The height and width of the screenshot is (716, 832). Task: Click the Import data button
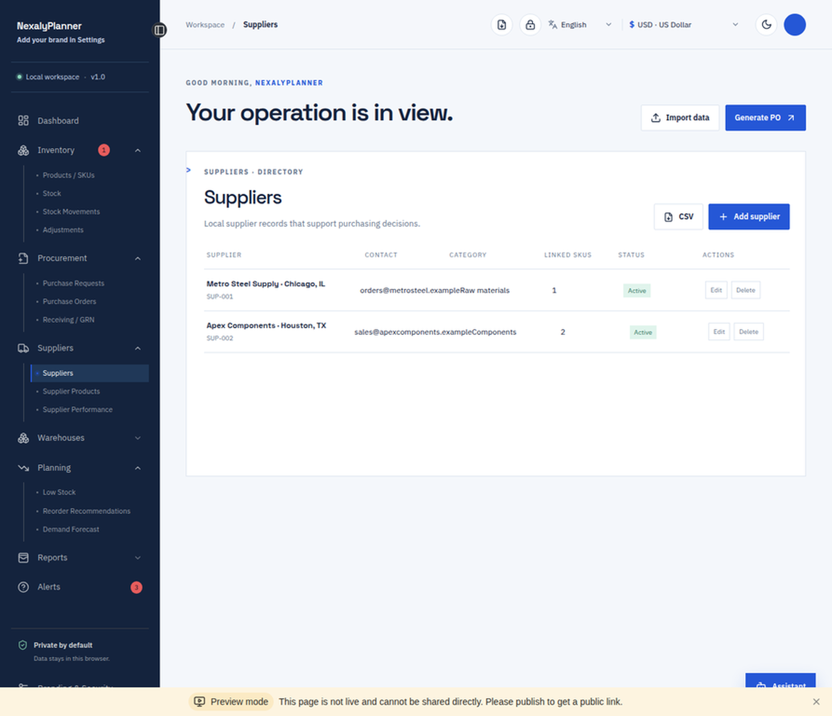680,118
